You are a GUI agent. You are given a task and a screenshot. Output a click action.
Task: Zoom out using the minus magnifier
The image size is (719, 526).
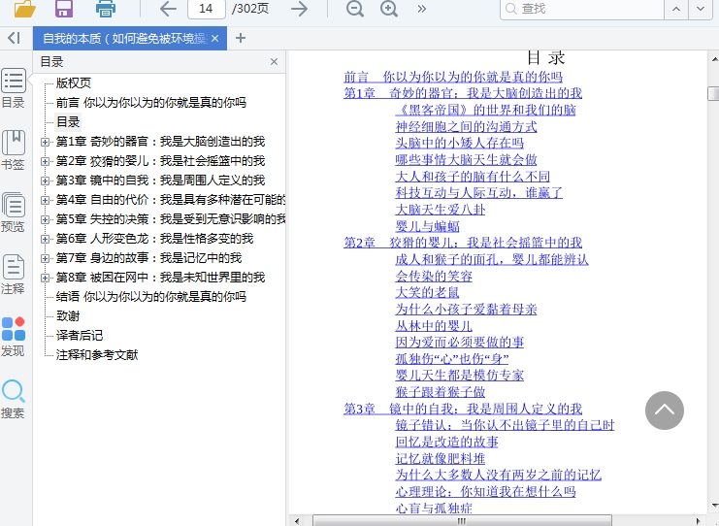[x=355, y=9]
